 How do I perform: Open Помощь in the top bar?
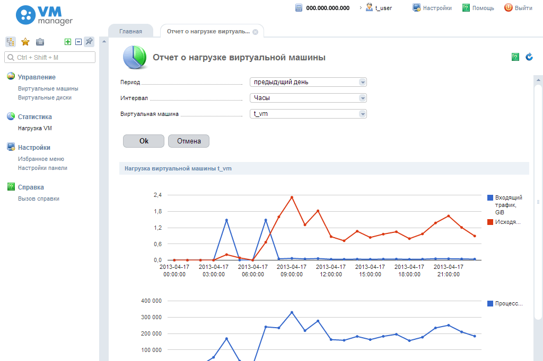(x=478, y=7)
